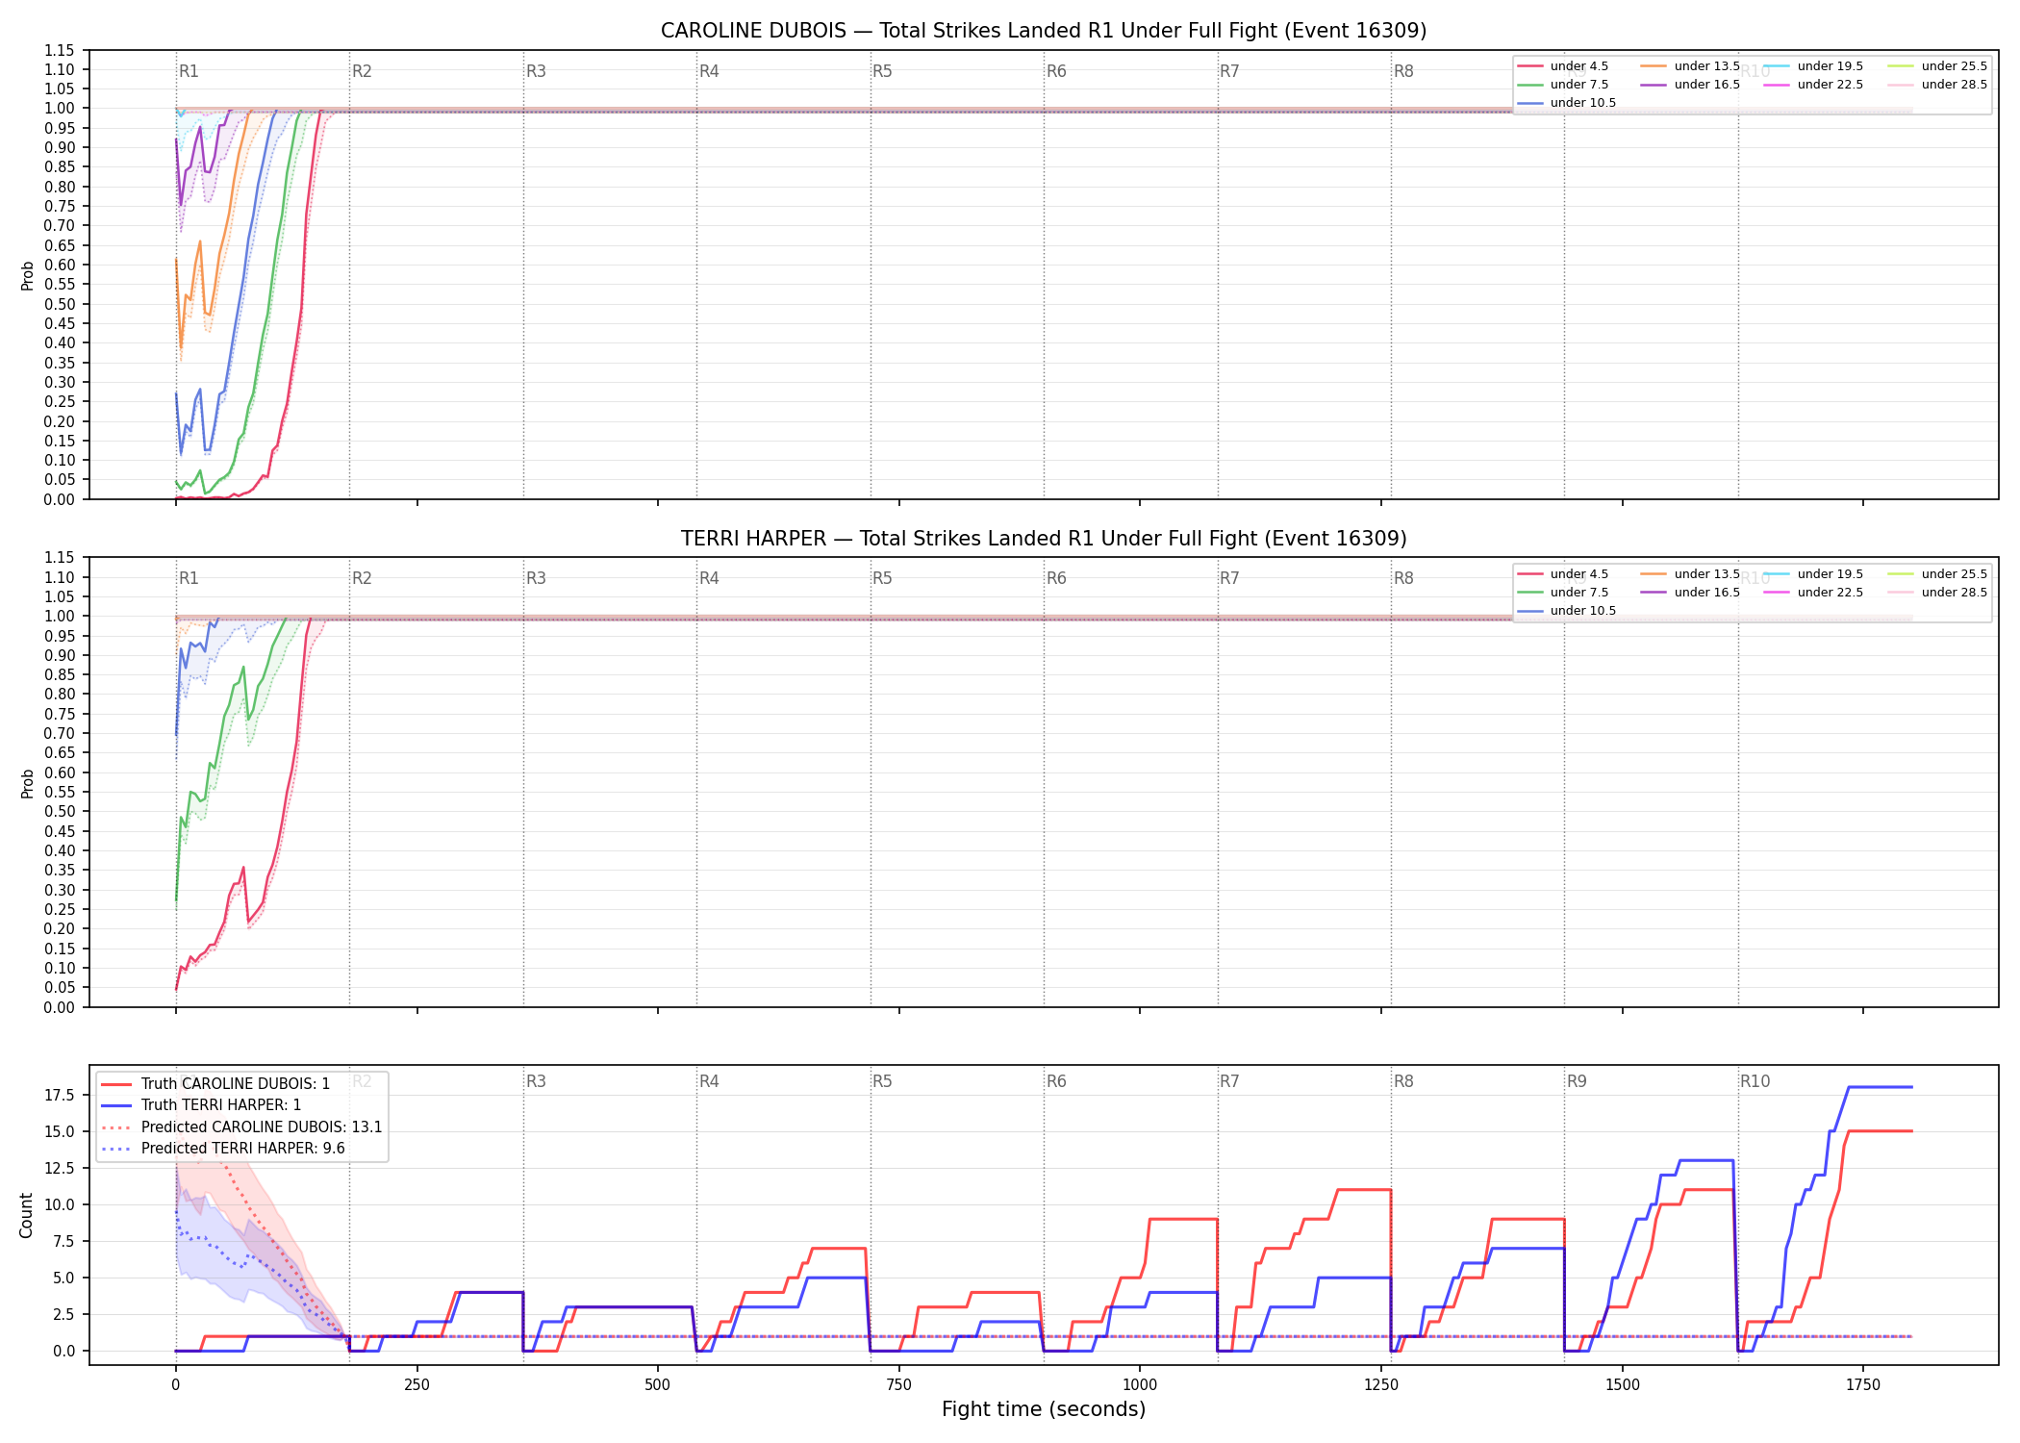Image resolution: width=2020 pixels, height=1443 pixels.
Task: Click 'under 25.5' in Dubois chart legend
Action: click(x=1955, y=66)
